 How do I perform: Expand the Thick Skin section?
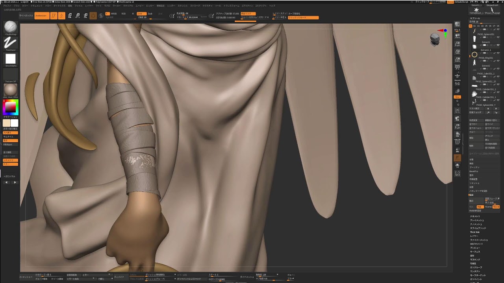pos(475,232)
